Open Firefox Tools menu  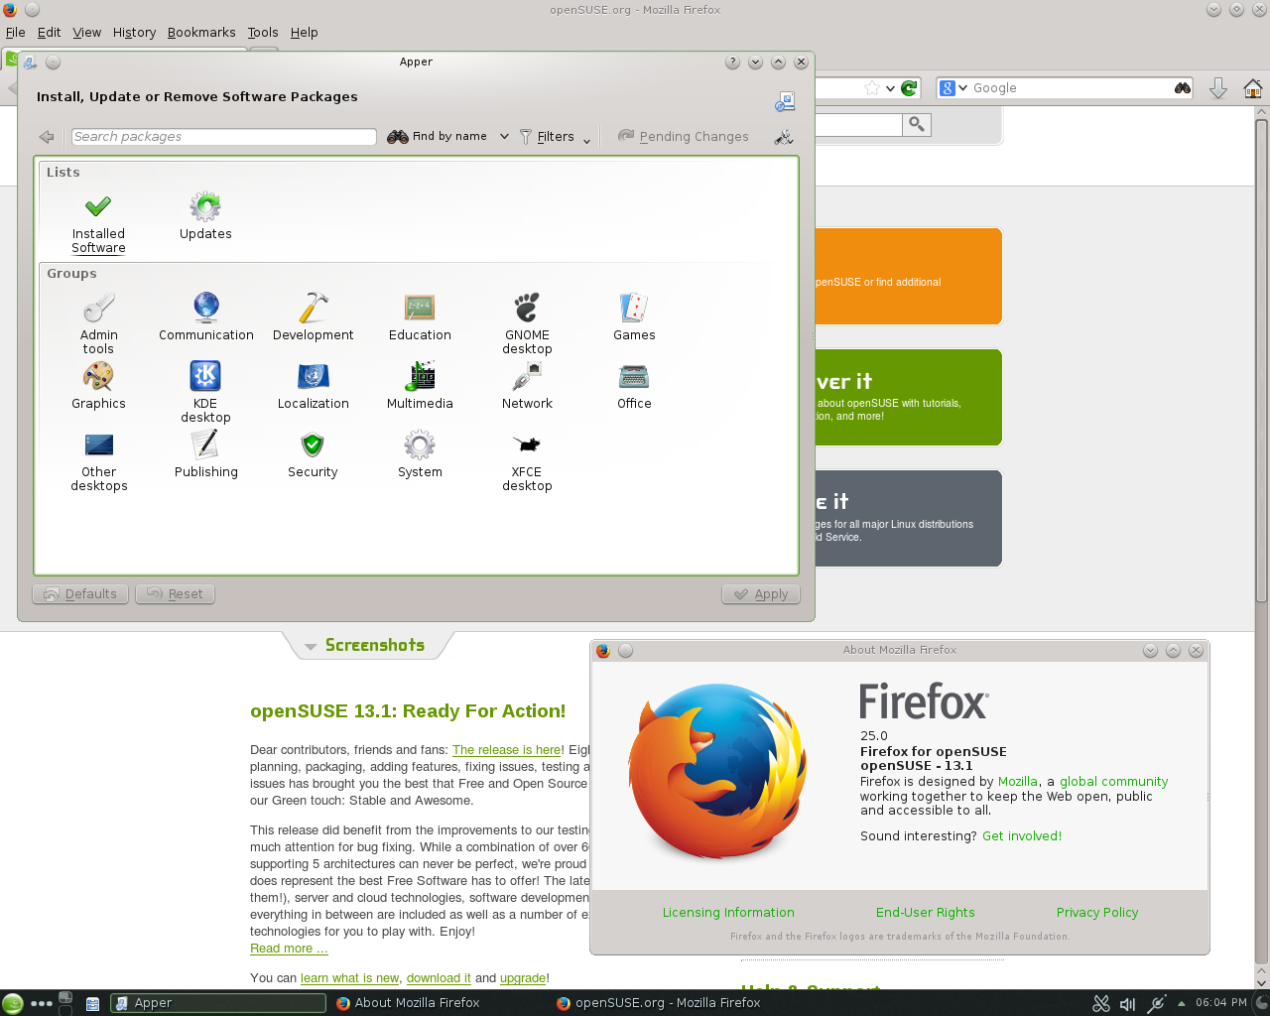tap(263, 33)
